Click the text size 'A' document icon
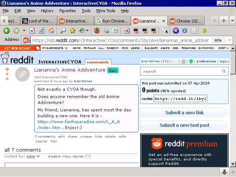The width and height of the screenshot is (236, 177). [127, 31]
